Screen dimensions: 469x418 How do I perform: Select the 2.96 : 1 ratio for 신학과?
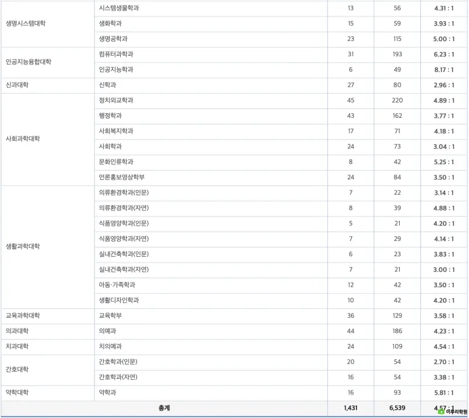click(x=444, y=85)
